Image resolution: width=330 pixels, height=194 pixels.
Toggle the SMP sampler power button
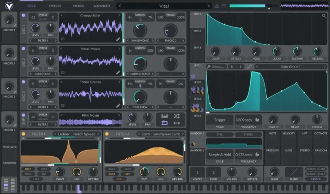(24, 115)
